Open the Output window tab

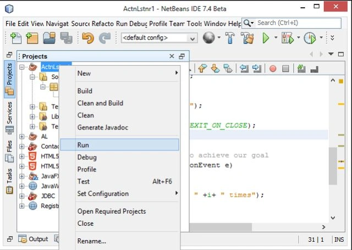click(33, 239)
